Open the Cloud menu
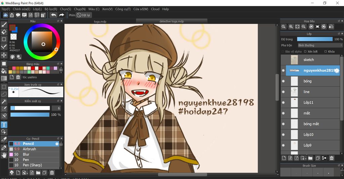This screenshot has height=179, width=344. tap(155, 9)
